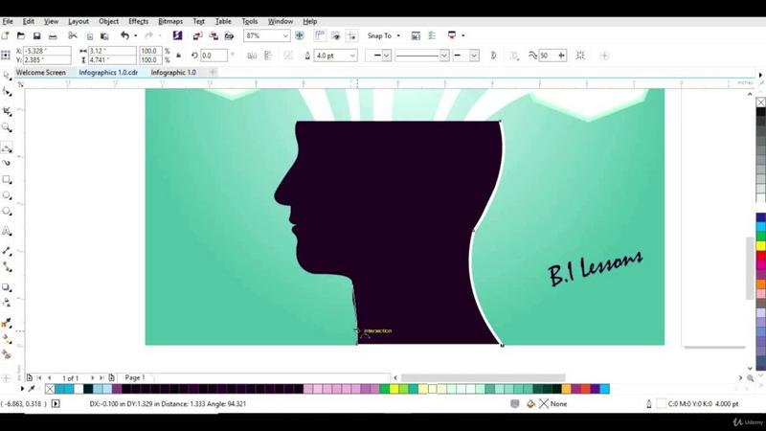Image resolution: width=766 pixels, height=431 pixels.
Task: Click the Copy icon in the toolbar
Action: (x=89, y=36)
